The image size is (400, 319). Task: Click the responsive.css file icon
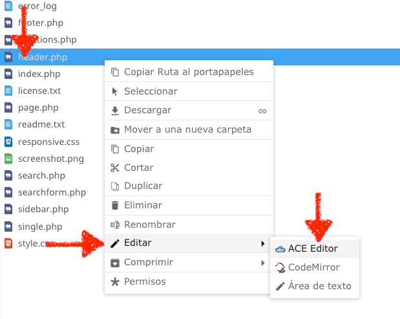pos(8,142)
